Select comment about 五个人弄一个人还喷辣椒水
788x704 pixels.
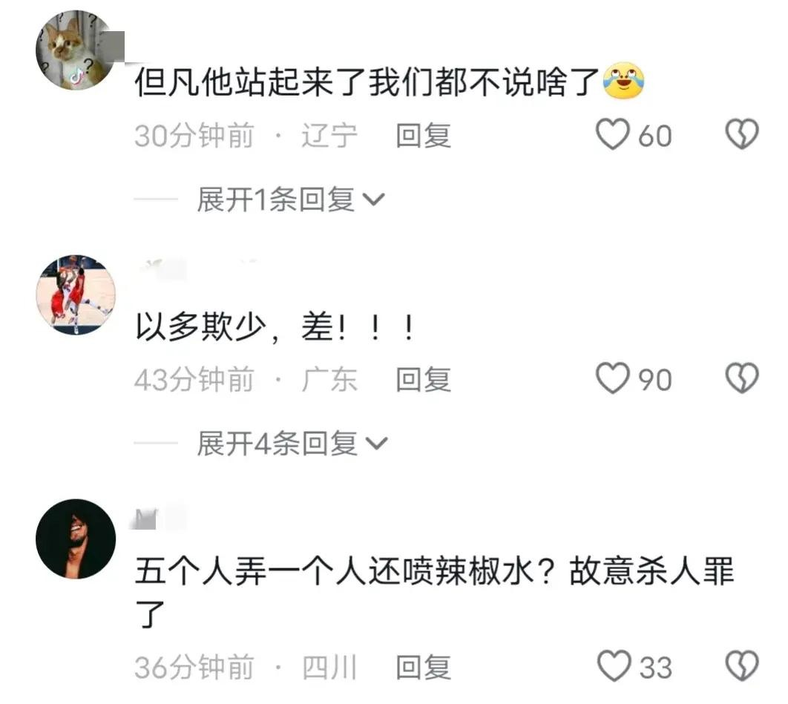pyautogui.click(x=435, y=592)
